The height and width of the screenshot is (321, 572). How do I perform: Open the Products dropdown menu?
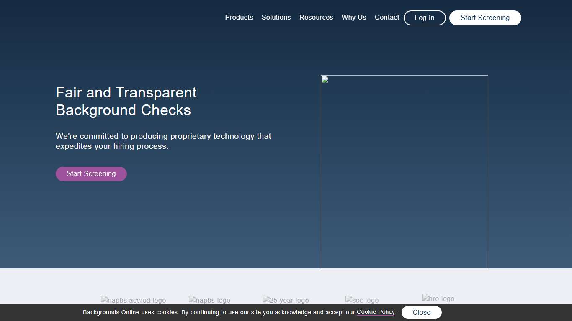pyautogui.click(x=239, y=17)
